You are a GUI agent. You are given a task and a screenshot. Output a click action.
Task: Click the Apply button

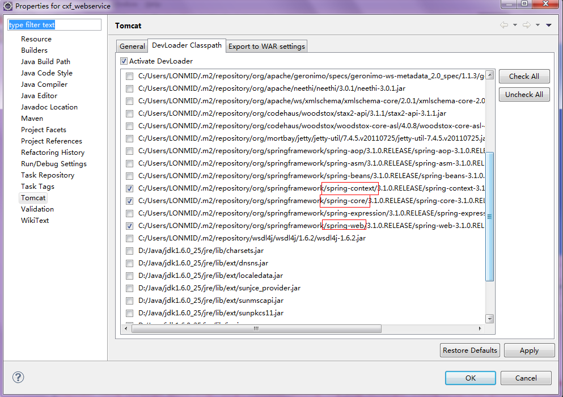[529, 350]
